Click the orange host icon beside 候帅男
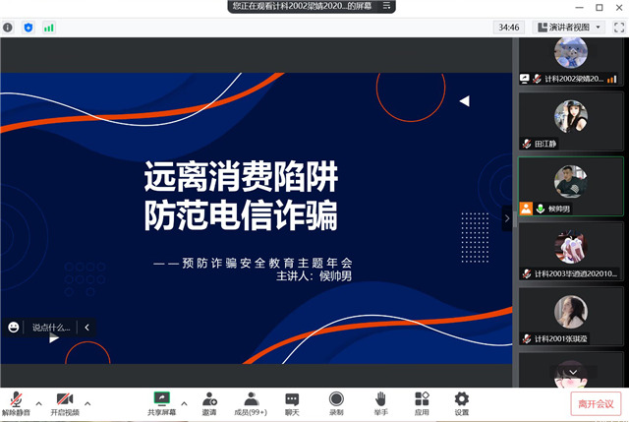 [526, 209]
